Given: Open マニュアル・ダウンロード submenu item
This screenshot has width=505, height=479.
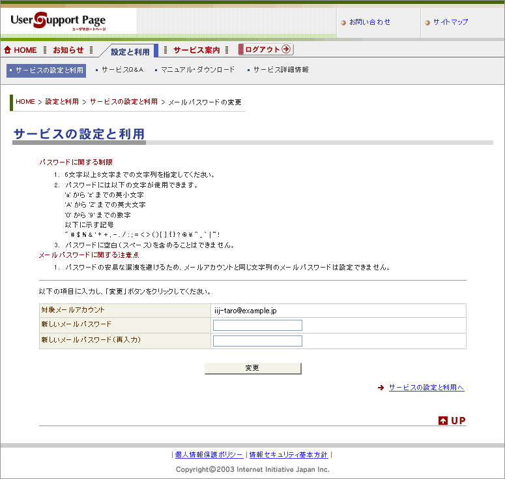Looking at the screenshot, I should [197, 70].
